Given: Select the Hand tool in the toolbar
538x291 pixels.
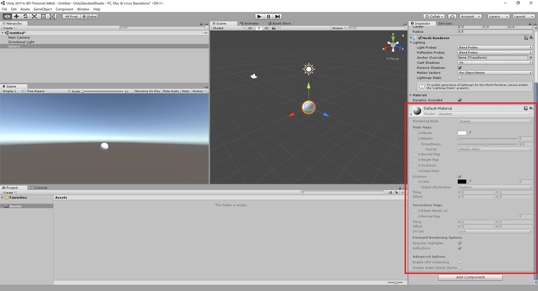Looking at the screenshot, I should tap(6, 16).
